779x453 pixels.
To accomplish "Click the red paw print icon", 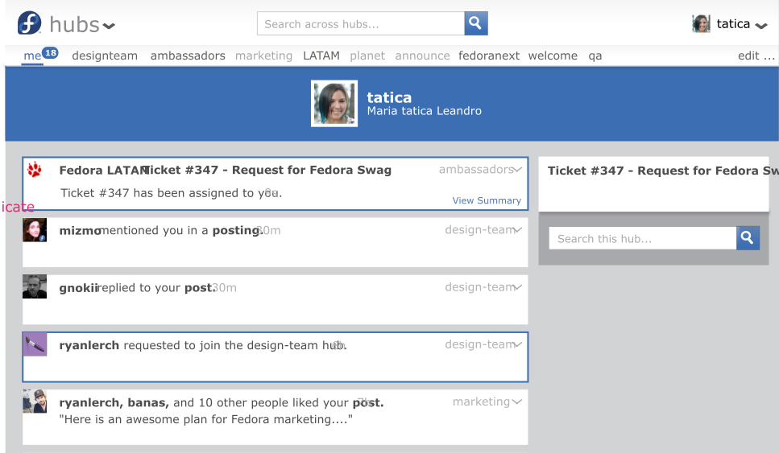I will coord(35,170).
